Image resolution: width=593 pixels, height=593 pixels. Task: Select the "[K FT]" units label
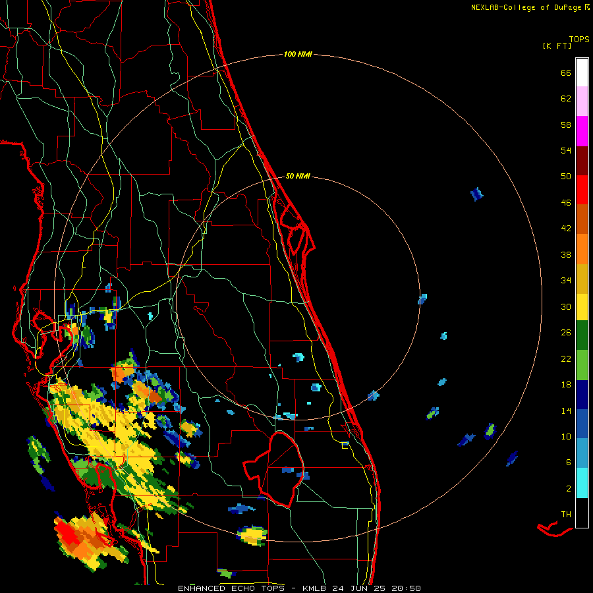(557, 46)
